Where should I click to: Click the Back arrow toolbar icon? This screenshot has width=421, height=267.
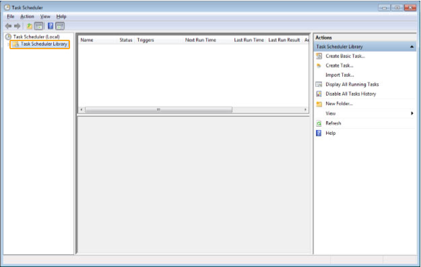8,26
